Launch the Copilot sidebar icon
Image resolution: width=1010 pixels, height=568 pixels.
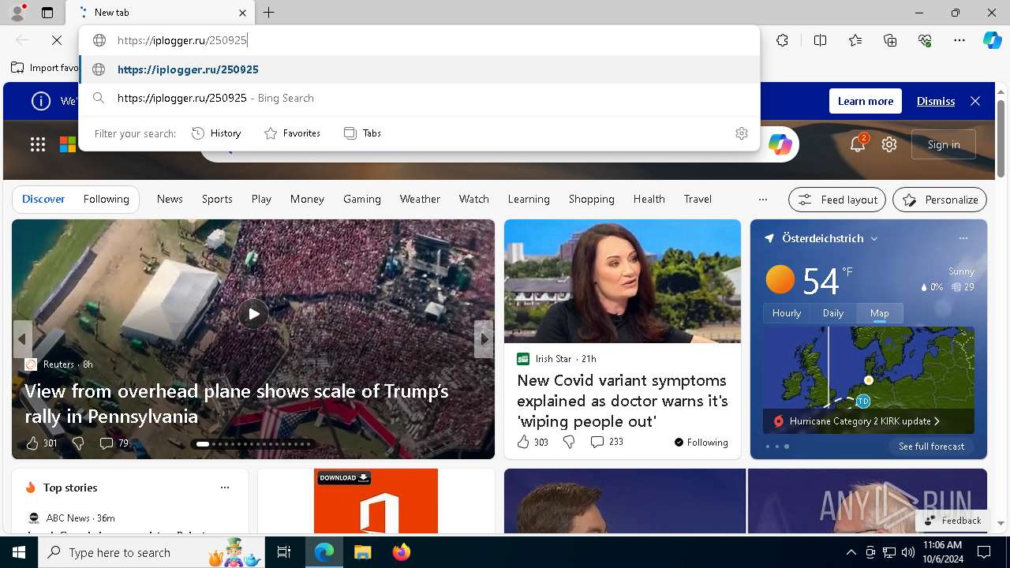click(x=992, y=40)
